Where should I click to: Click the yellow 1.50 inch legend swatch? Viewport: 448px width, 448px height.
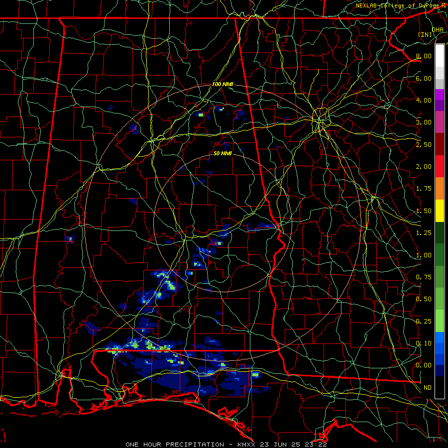pos(440,211)
